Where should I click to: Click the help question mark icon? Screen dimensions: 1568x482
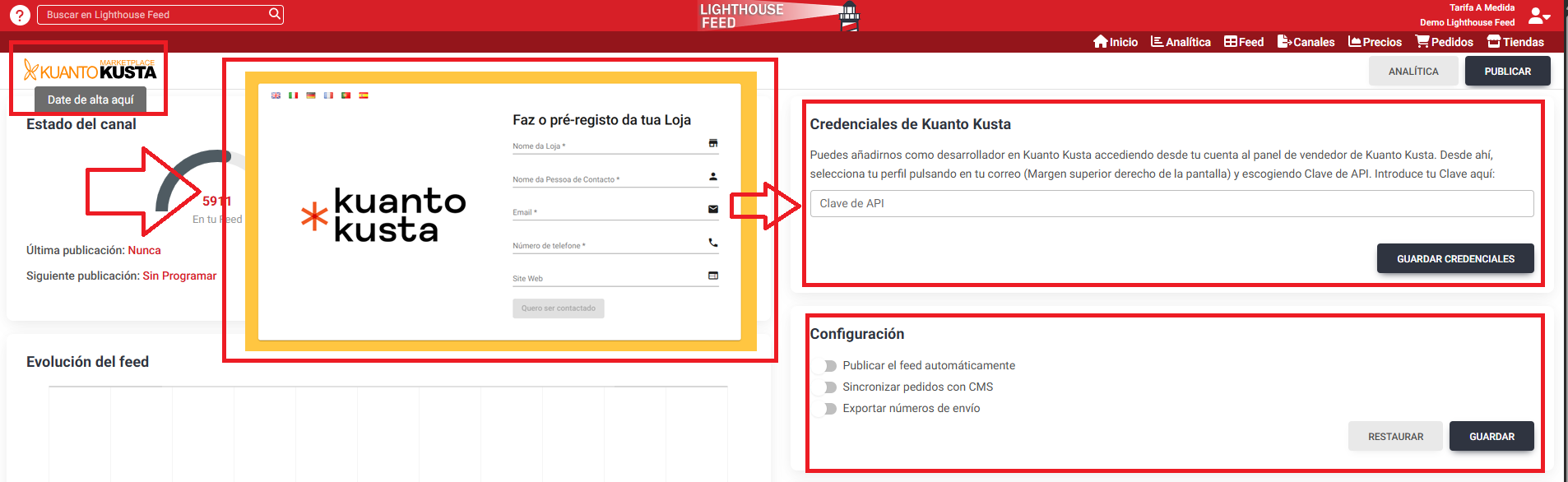tap(20, 15)
